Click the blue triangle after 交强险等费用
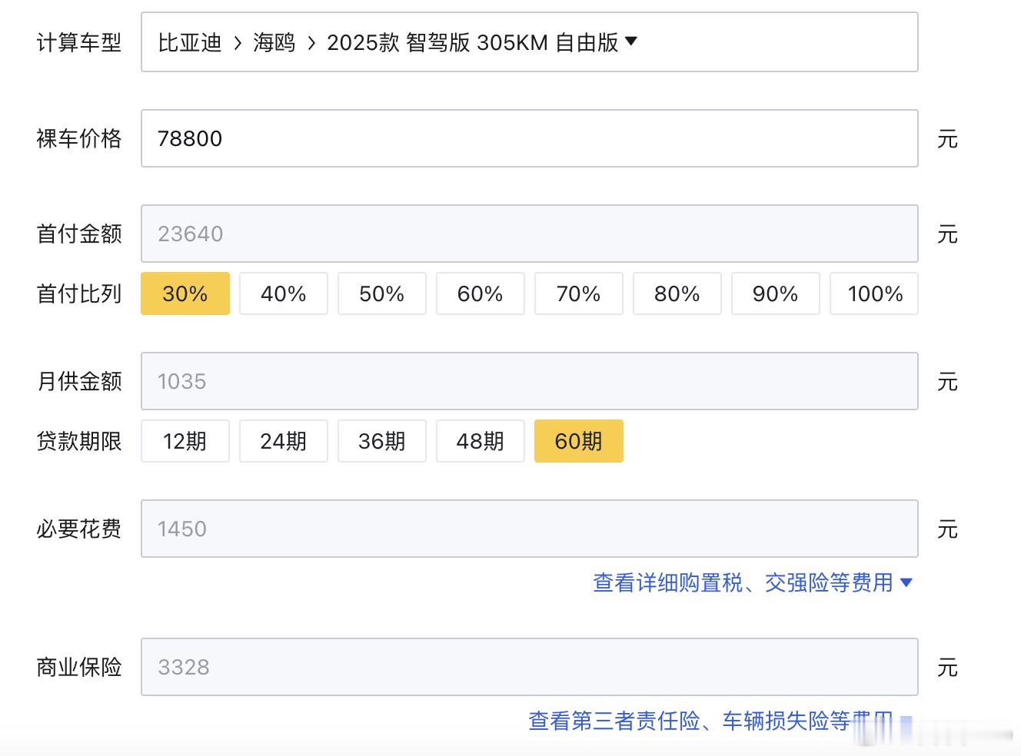Image resolution: width=1021 pixels, height=756 pixels. click(906, 582)
